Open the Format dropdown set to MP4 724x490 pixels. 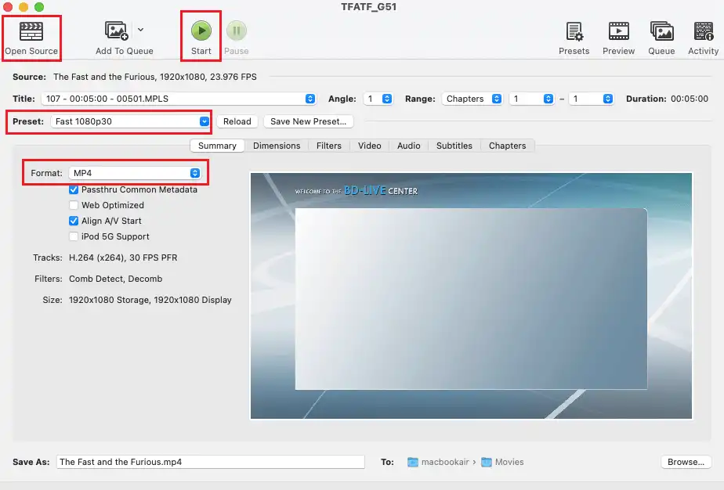click(136, 173)
